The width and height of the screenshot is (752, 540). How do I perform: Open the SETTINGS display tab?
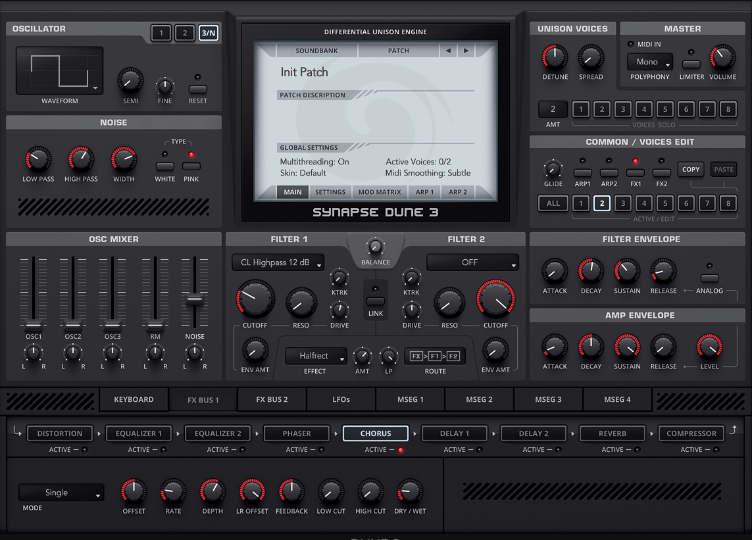click(330, 192)
